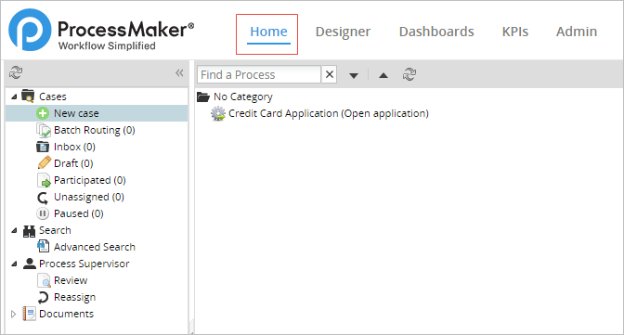Open Batch Routing cases
Image resolution: width=624 pixels, height=335 pixels.
coord(95,130)
